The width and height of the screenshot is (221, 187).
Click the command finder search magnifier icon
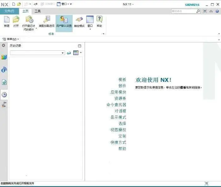click(198, 11)
